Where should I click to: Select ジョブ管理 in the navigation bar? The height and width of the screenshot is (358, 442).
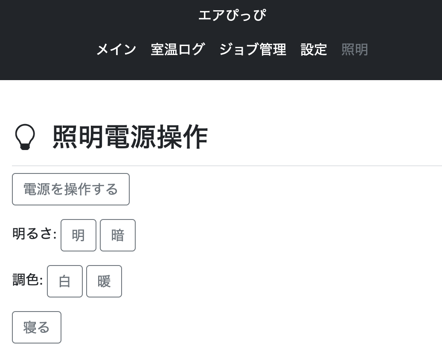coord(253,50)
